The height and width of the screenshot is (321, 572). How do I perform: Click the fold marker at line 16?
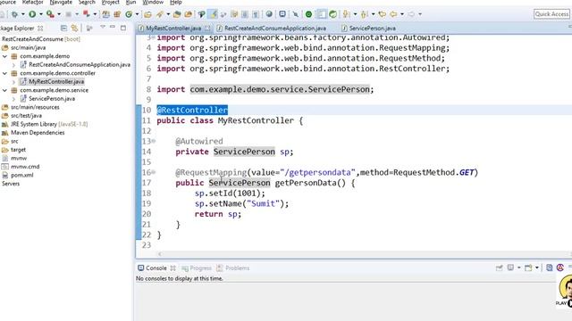[x=154, y=172]
